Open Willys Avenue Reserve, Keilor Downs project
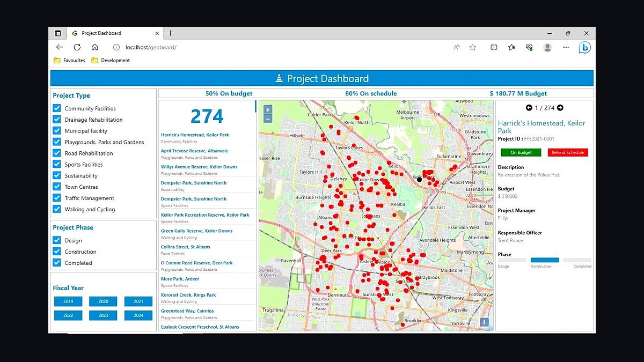644x362 pixels. pyautogui.click(x=199, y=167)
